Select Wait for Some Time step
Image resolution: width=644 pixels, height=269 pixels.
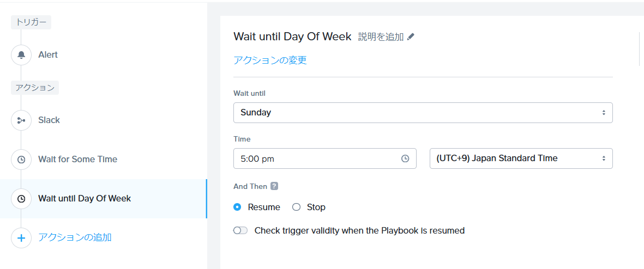[77, 160]
